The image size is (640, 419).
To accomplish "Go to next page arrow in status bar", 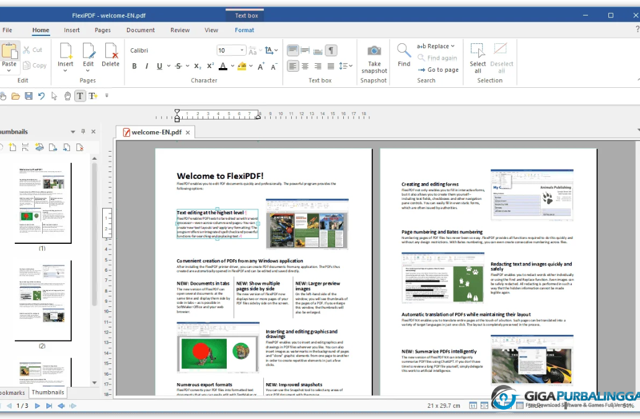I will coord(37,405).
